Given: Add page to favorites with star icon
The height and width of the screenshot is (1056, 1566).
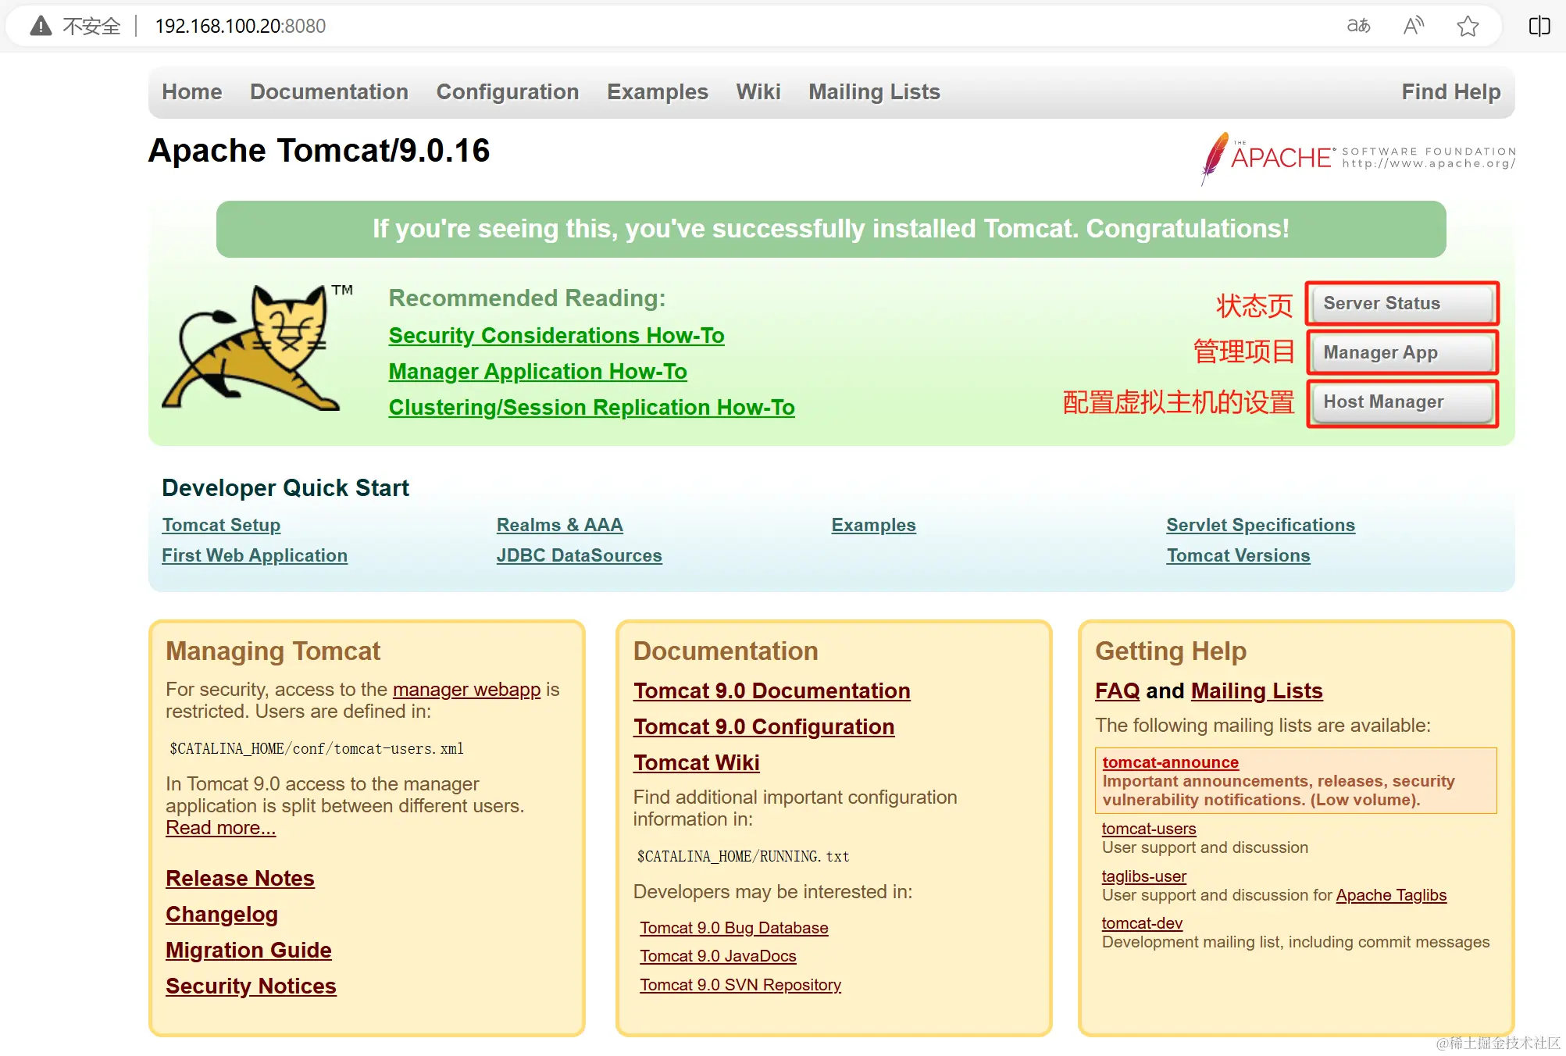Looking at the screenshot, I should [x=1468, y=26].
